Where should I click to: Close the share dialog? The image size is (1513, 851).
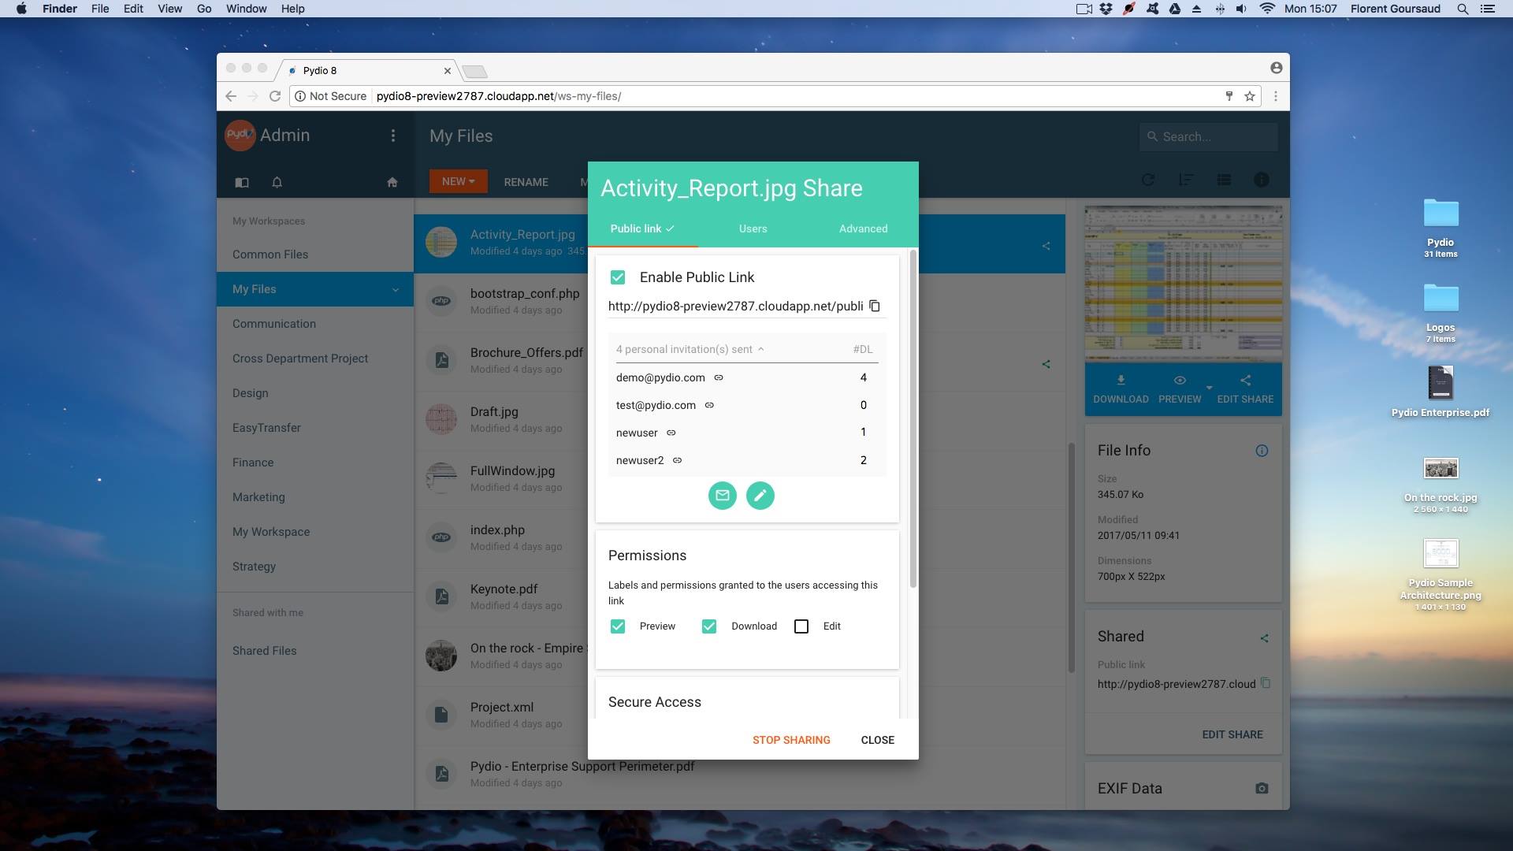click(877, 740)
